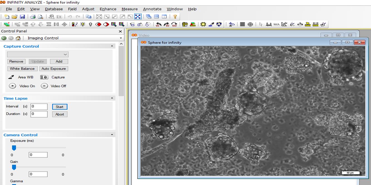The width and height of the screenshot is (371, 185).
Task: Click the Time Lapse Abort button
Action: coord(60,114)
